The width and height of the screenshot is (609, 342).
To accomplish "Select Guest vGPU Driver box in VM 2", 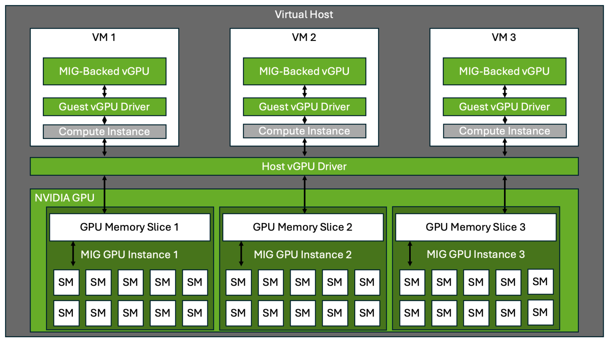I will (x=304, y=107).
